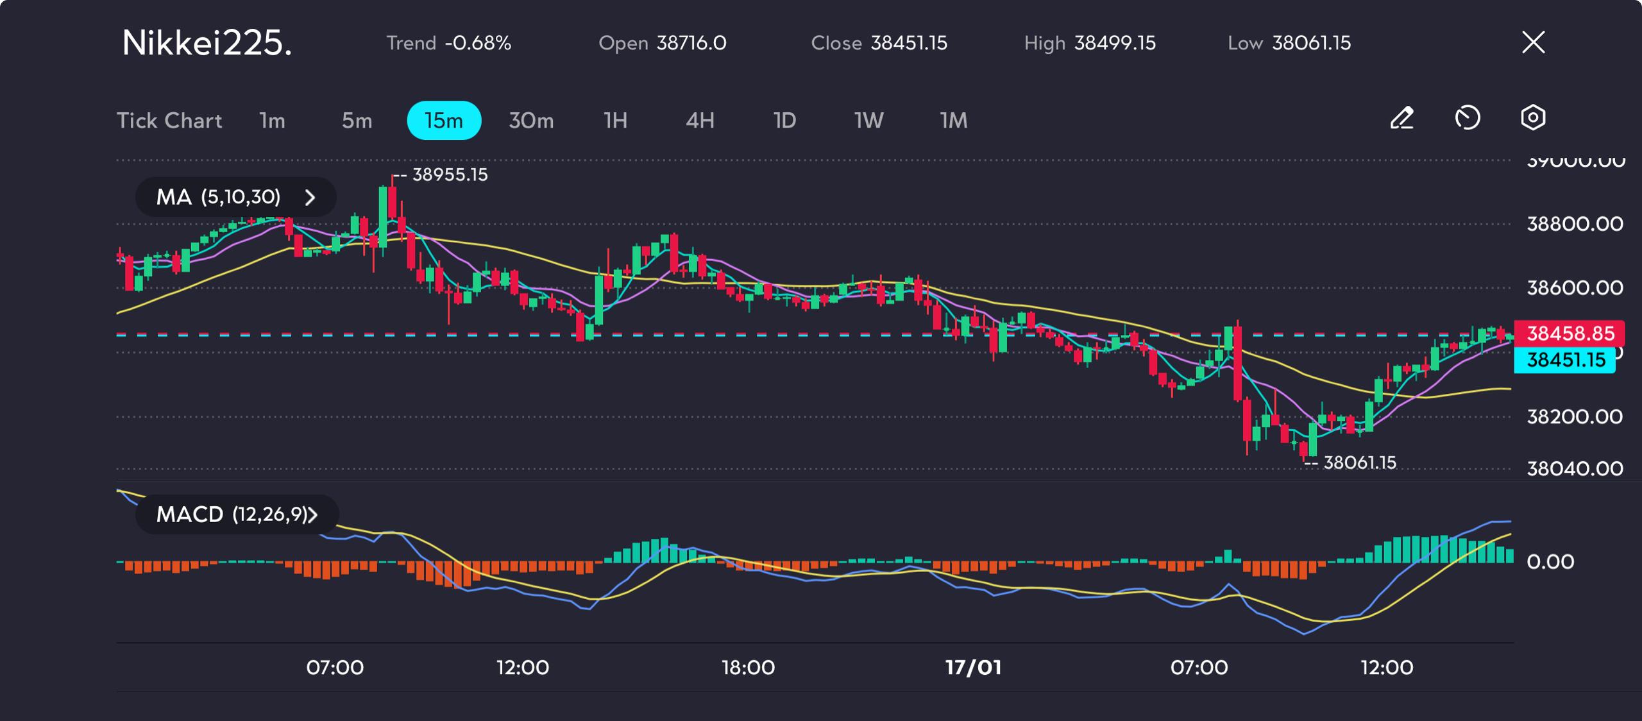Click the 38800.00 price axis label
Screen dimensions: 1642x721
pos(1575,224)
